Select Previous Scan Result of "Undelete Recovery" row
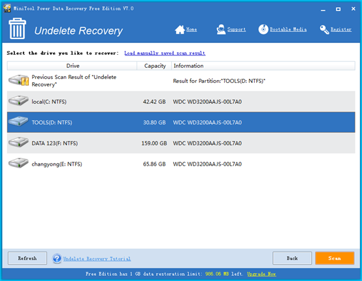Screen dimensions: 362x281 coord(181,81)
